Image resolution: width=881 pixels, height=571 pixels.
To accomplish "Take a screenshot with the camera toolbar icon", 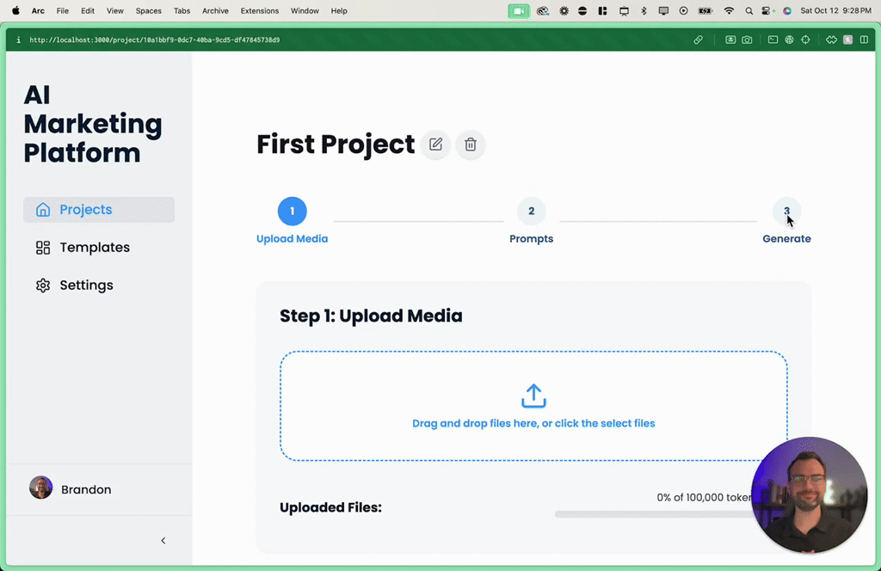I will click(747, 40).
